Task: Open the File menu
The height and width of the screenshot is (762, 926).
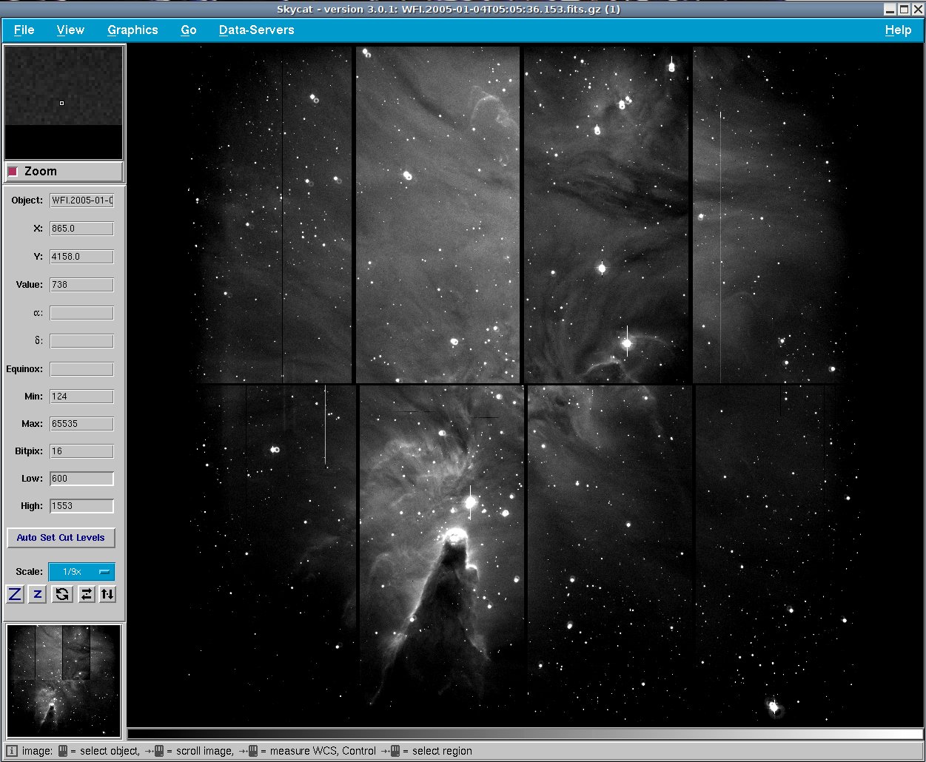Action: tap(24, 30)
